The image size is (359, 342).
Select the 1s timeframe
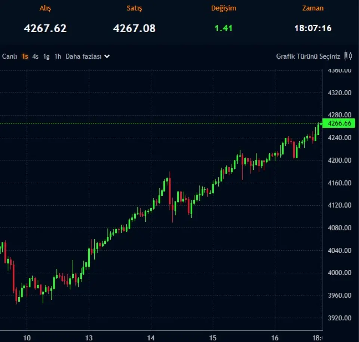click(x=25, y=56)
